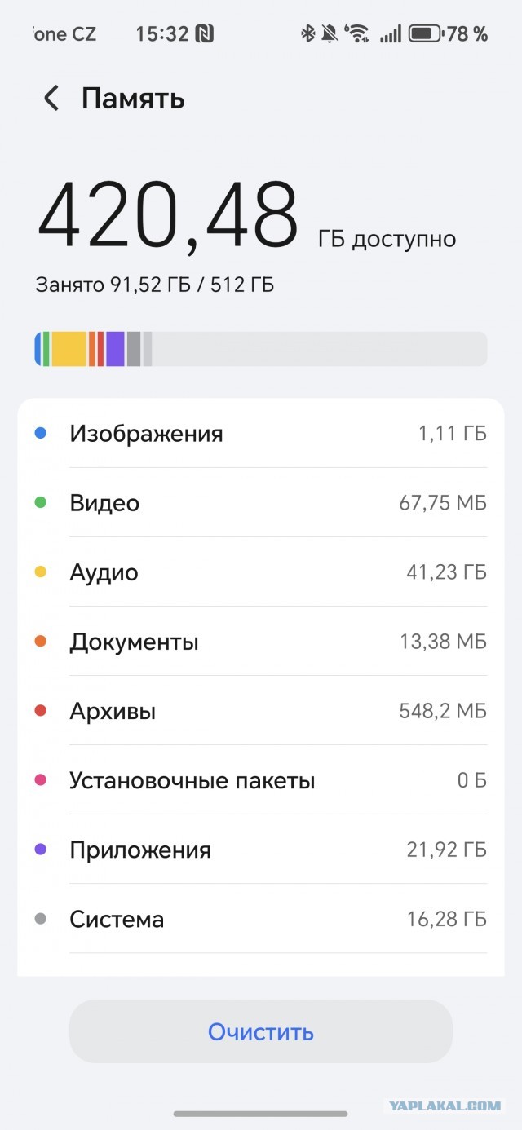Tap the cellular signal bars icon

(391, 33)
